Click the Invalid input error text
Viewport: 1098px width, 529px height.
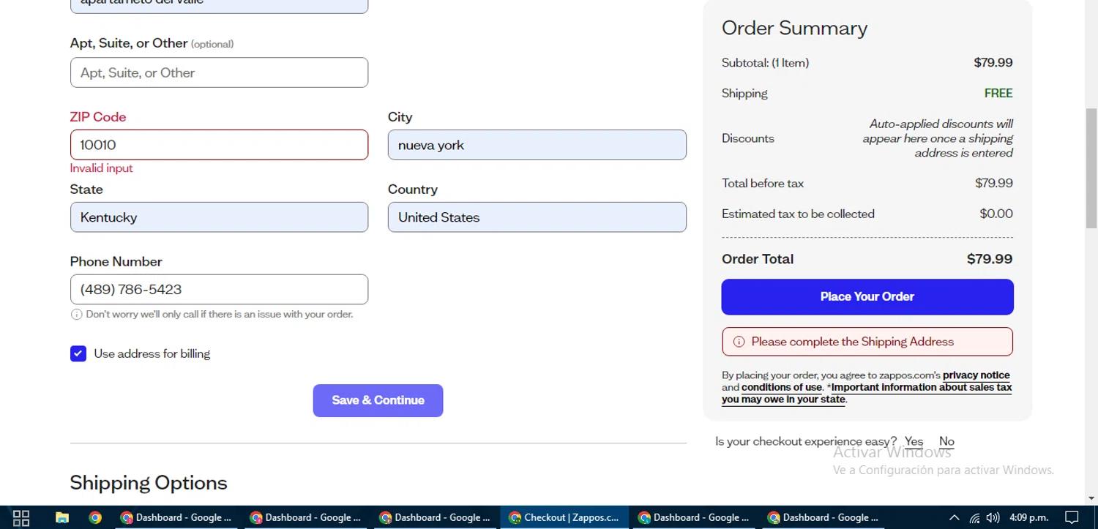(x=101, y=168)
